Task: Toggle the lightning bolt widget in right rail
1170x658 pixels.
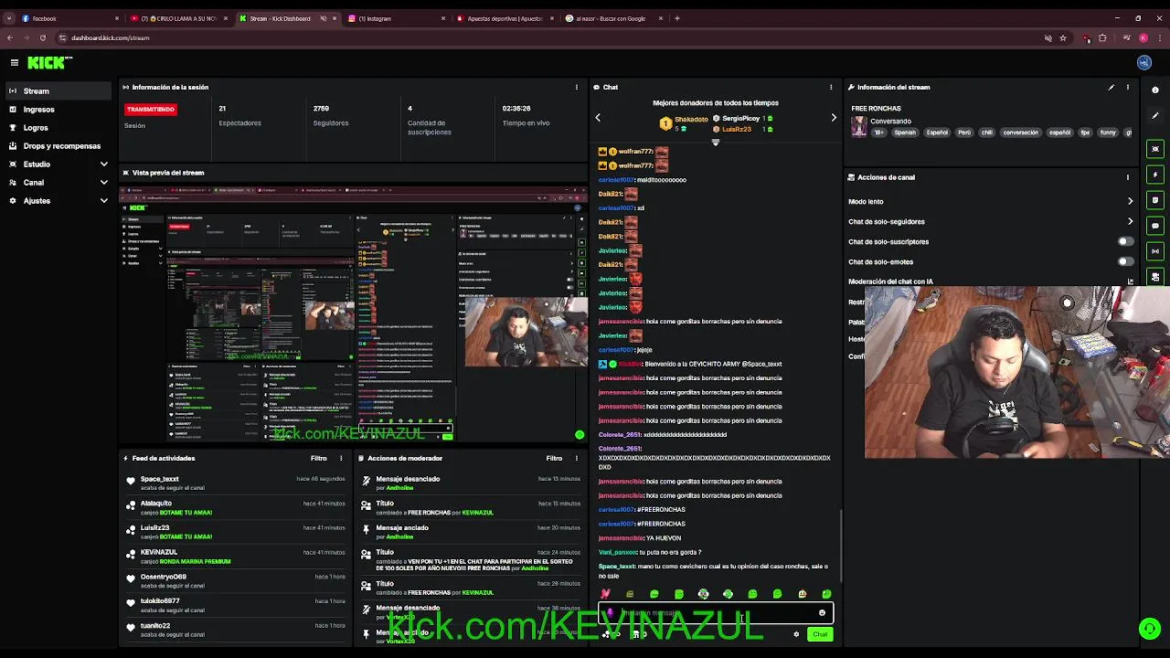Action: click(1155, 175)
